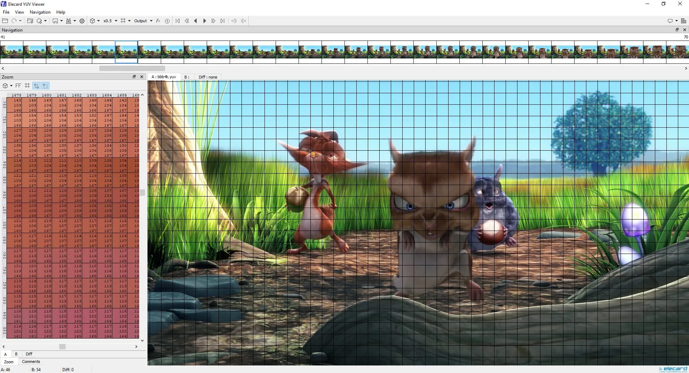689x373 pixels.
Task: Play the video forward
Action: [205, 21]
